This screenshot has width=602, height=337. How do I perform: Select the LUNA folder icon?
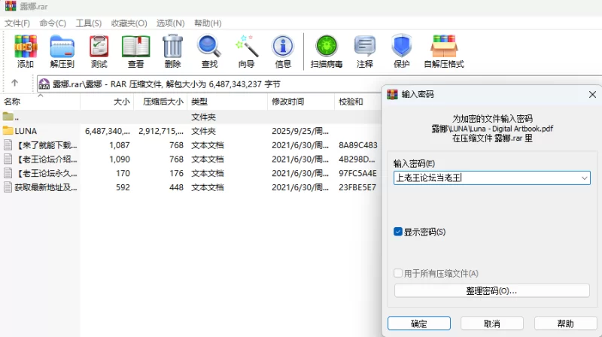[8, 131]
